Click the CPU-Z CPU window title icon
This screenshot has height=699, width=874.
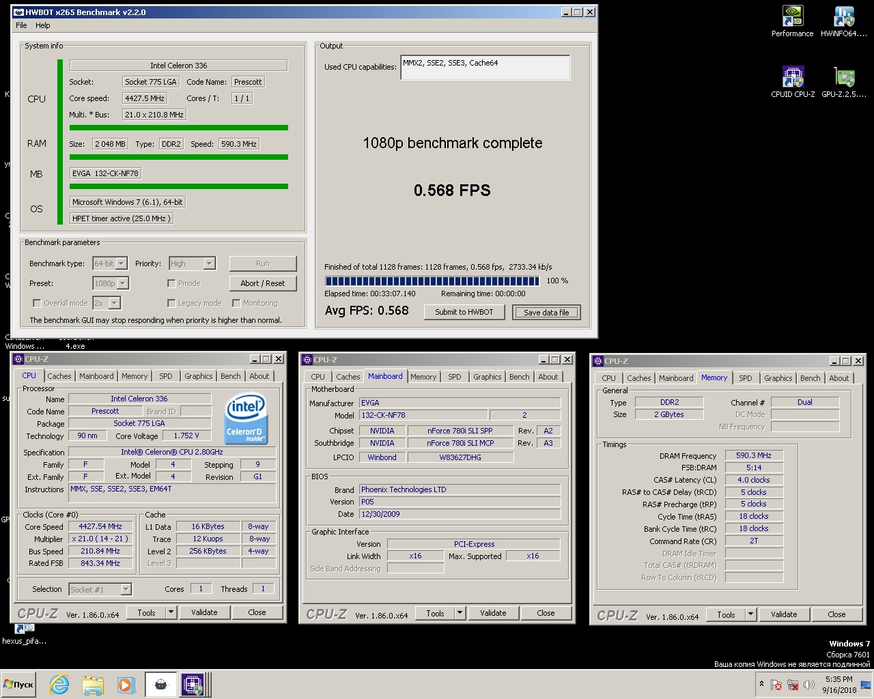(x=18, y=359)
